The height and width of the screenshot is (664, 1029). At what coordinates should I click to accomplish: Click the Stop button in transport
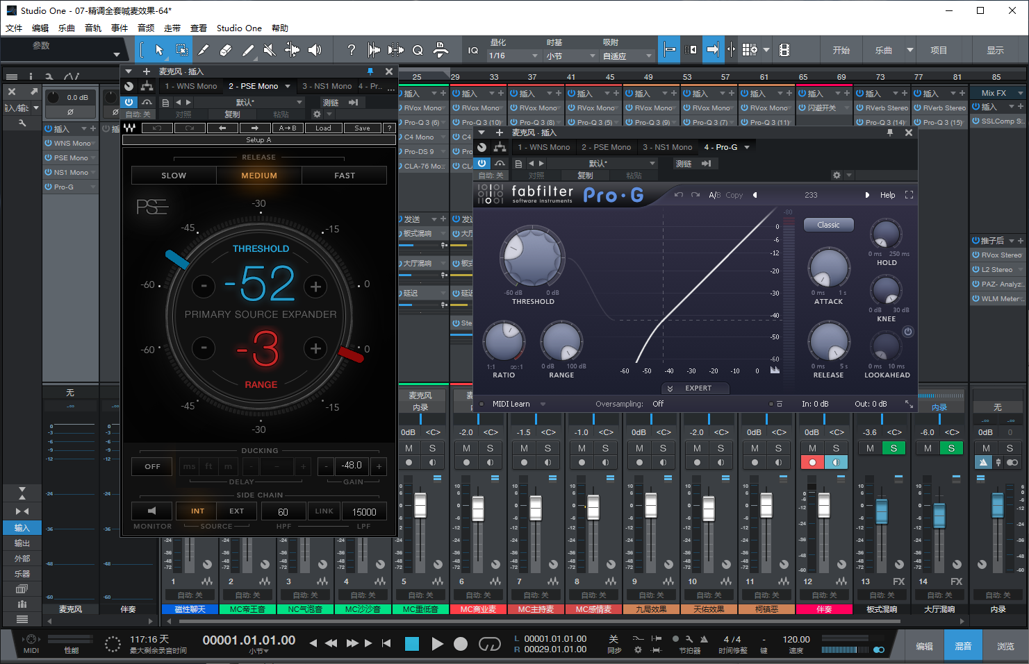click(412, 644)
